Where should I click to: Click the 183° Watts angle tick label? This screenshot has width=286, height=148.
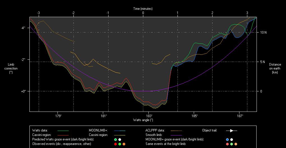click(149, 115)
